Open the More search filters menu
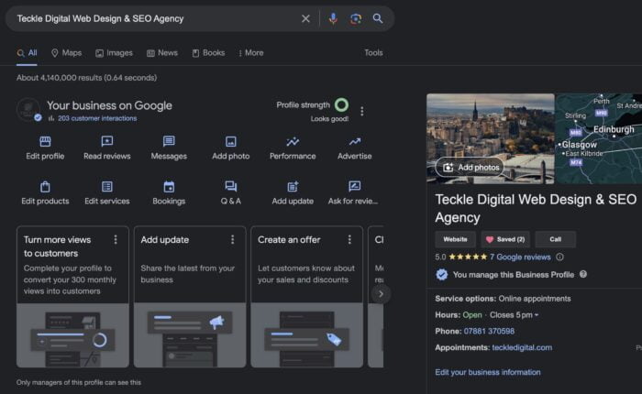This screenshot has height=394, width=642. pos(251,53)
